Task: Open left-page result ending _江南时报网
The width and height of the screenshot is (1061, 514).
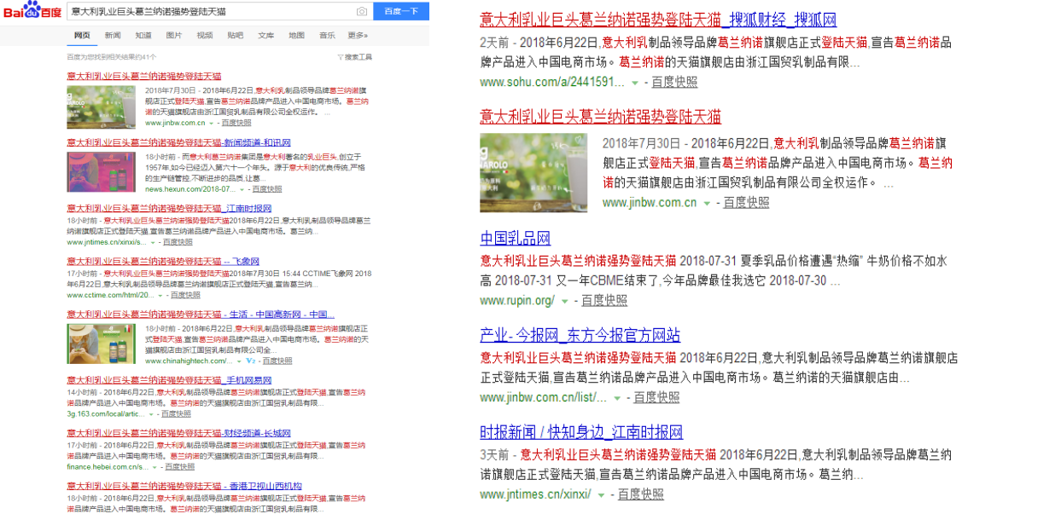Action: click(x=170, y=209)
